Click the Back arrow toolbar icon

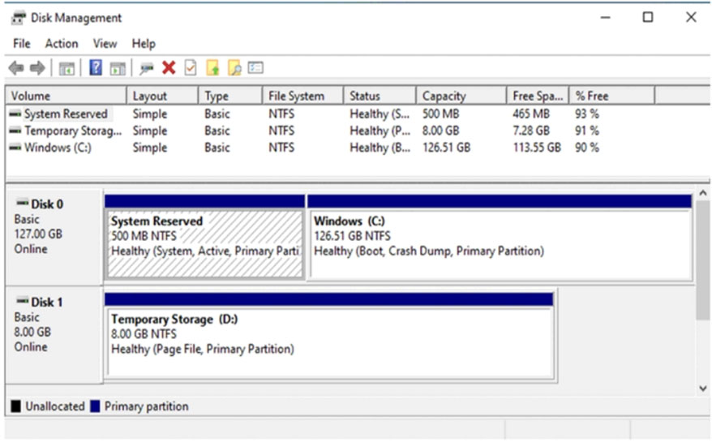15,69
